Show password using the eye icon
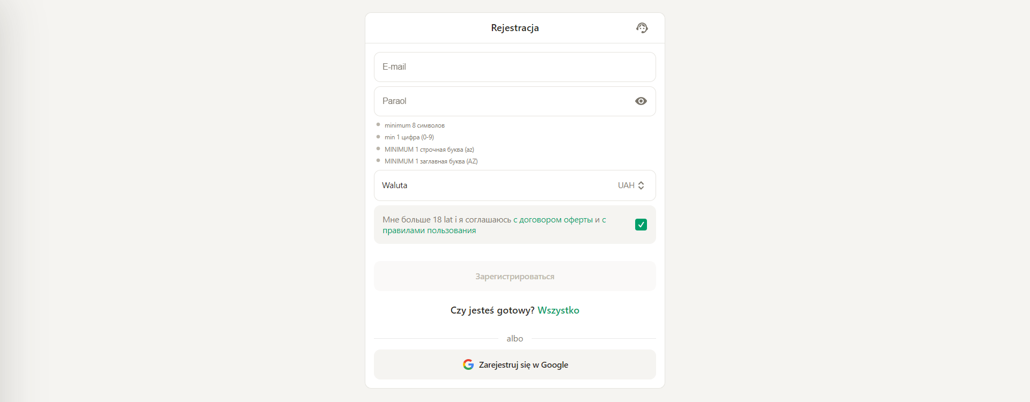 pos(641,101)
